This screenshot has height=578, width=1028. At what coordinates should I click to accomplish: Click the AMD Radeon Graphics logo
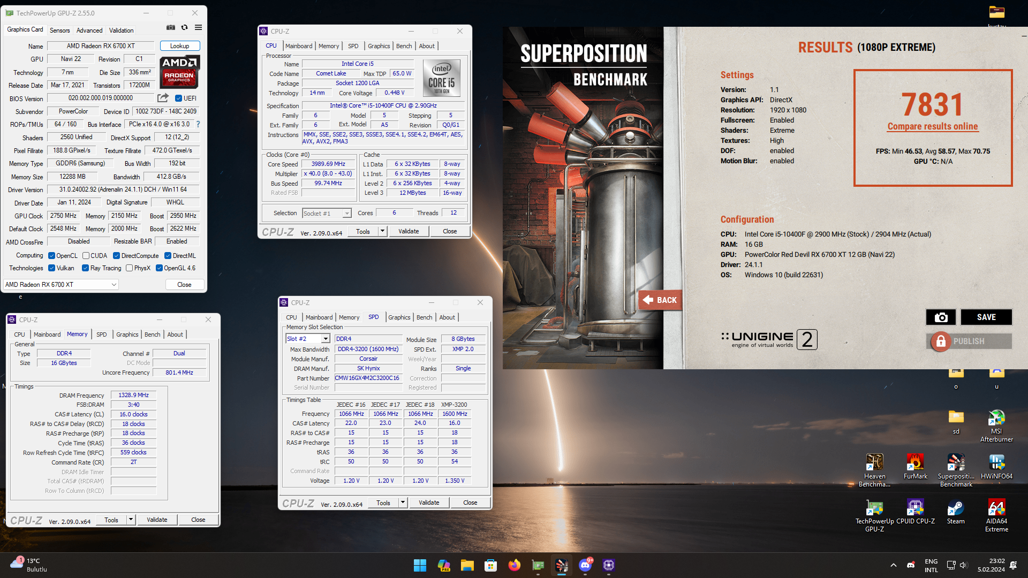[180, 72]
